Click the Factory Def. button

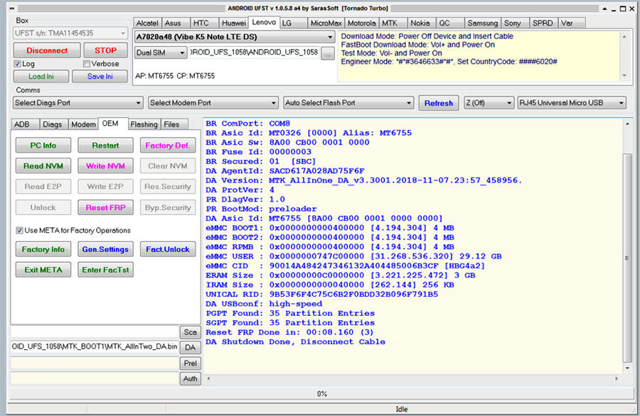coord(168,146)
